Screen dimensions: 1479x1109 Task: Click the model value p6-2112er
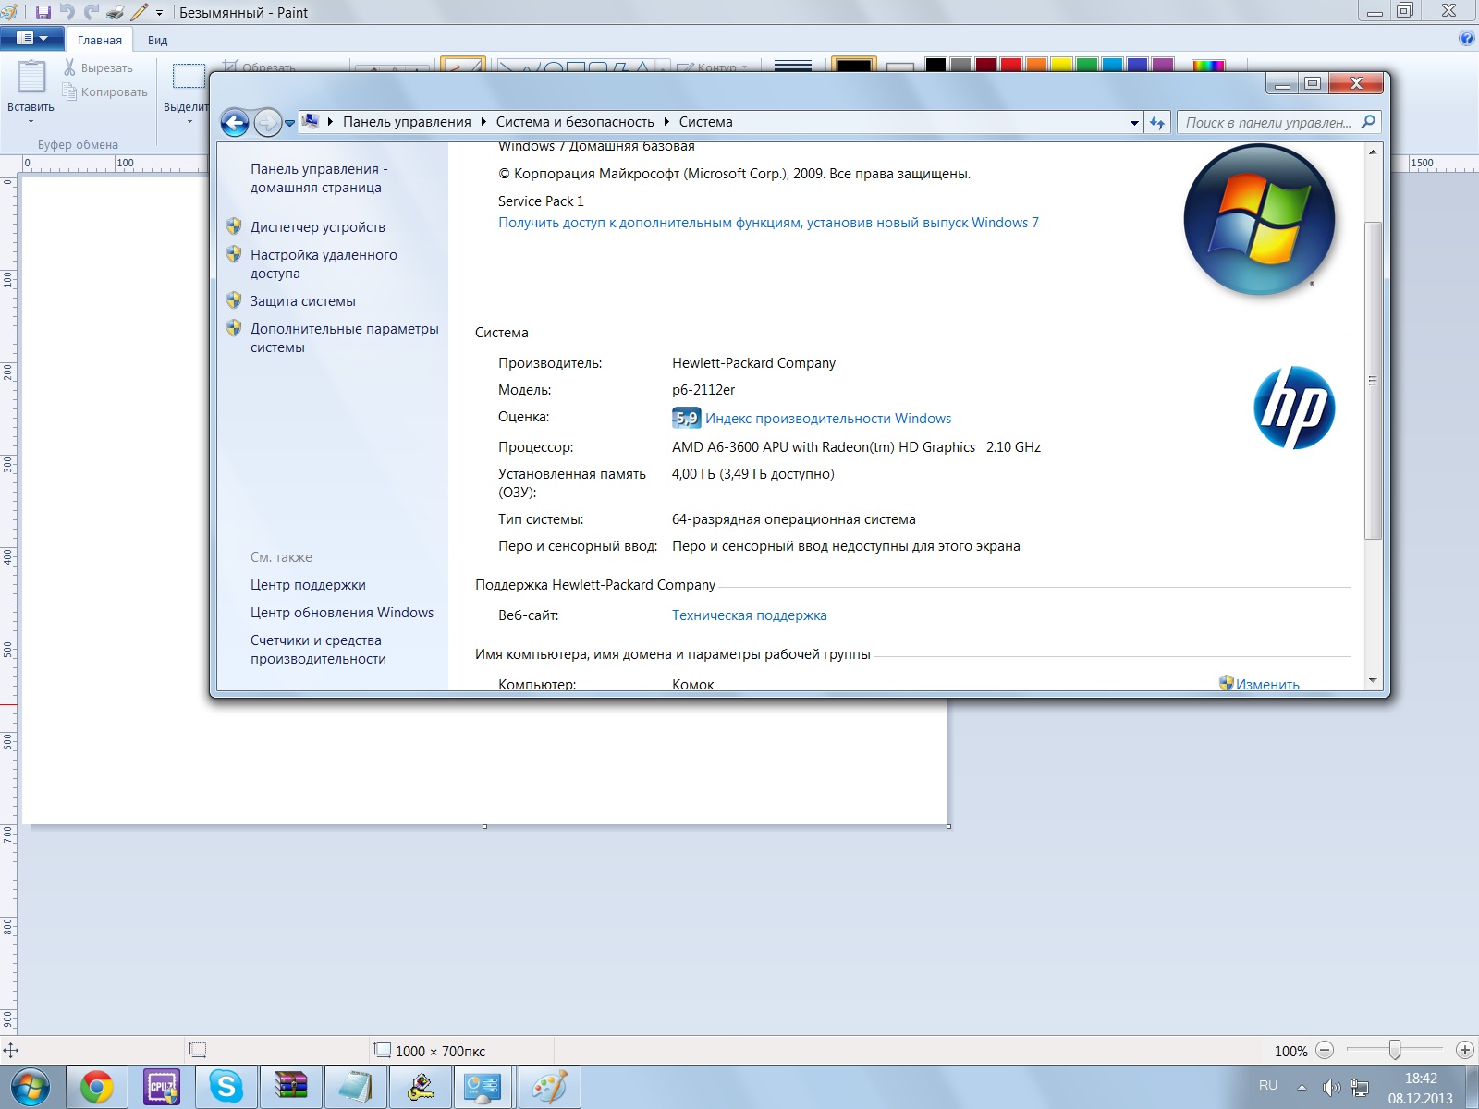coord(703,390)
